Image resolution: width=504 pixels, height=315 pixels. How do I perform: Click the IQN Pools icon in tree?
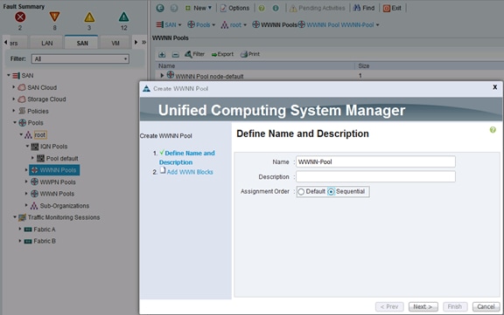coord(35,147)
